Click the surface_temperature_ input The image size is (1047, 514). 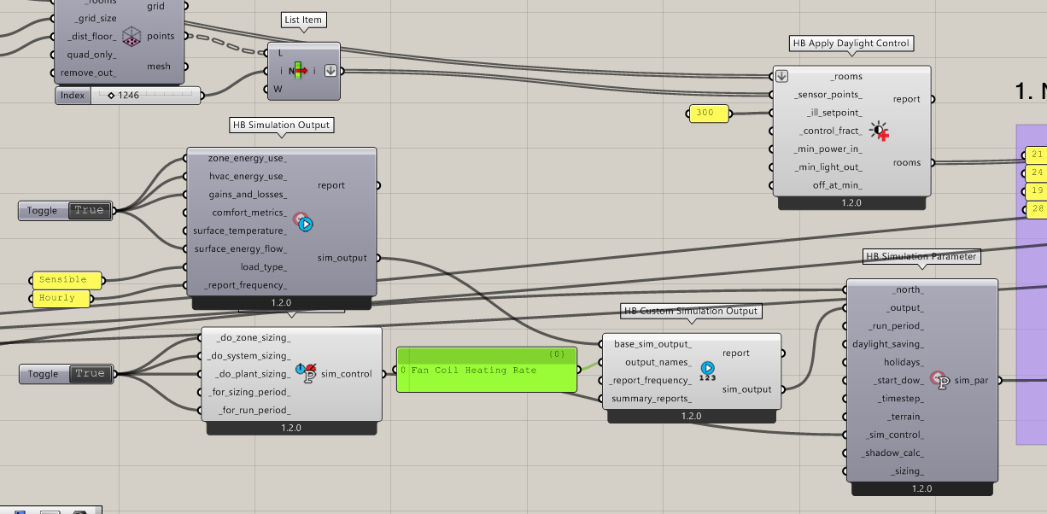click(x=240, y=231)
